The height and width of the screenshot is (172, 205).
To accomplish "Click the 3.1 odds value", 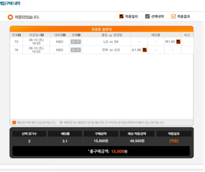I will pos(65,141).
